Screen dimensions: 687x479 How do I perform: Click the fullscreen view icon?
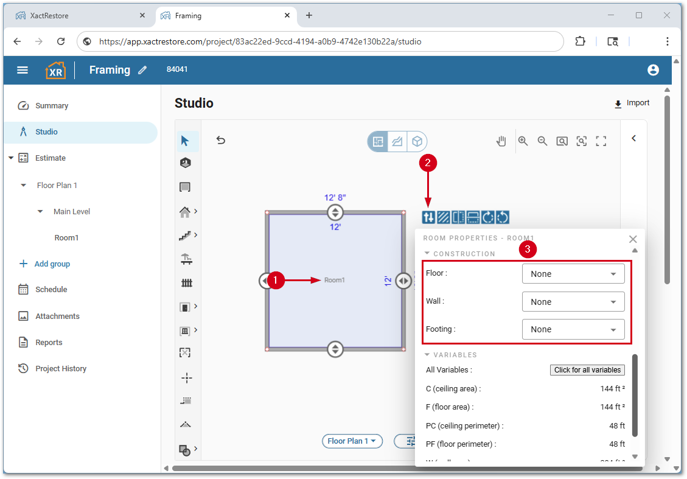[601, 141]
